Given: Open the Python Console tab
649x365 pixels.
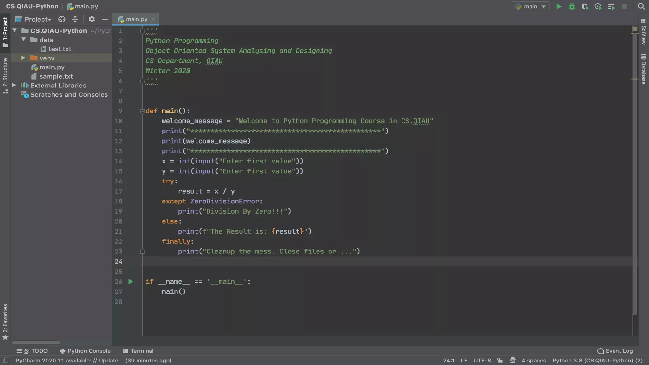Looking at the screenshot, I should (x=85, y=351).
